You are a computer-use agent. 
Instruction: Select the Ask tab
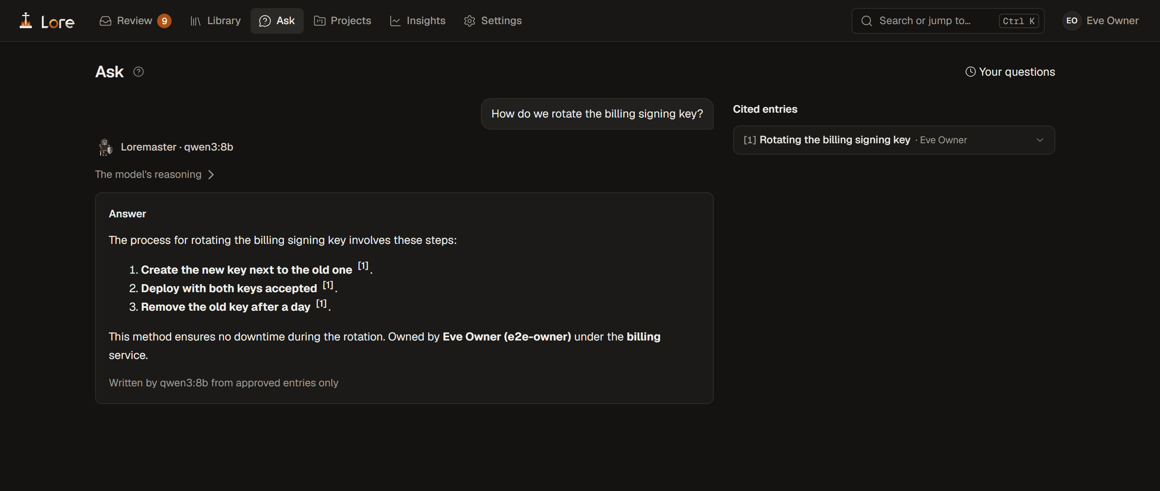(x=277, y=21)
